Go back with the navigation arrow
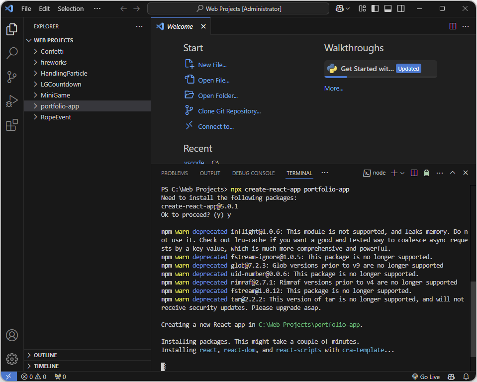 (x=123, y=8)
